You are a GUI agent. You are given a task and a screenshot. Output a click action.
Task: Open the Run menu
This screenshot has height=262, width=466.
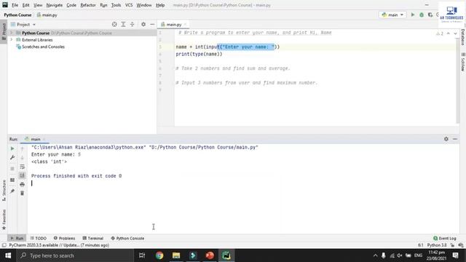click(x=103, y=5)
